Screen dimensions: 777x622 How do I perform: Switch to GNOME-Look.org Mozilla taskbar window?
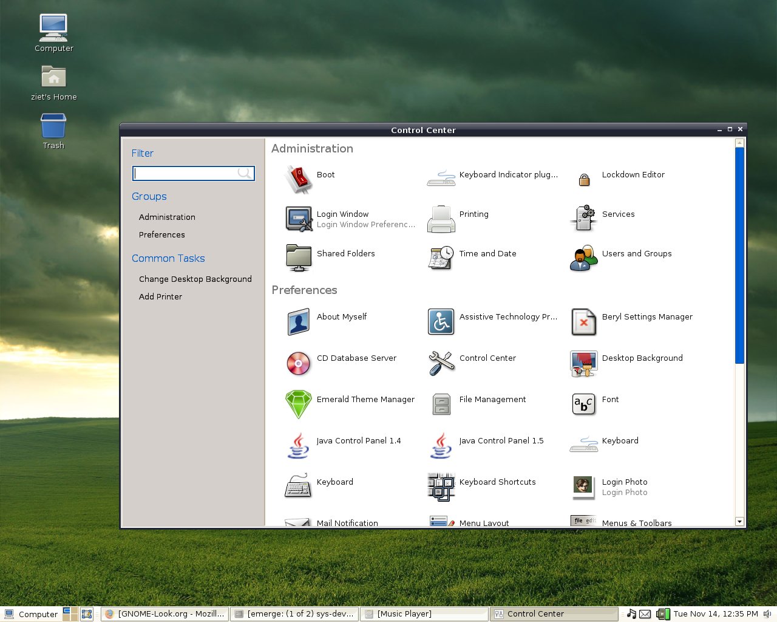(x=165, y=614)
